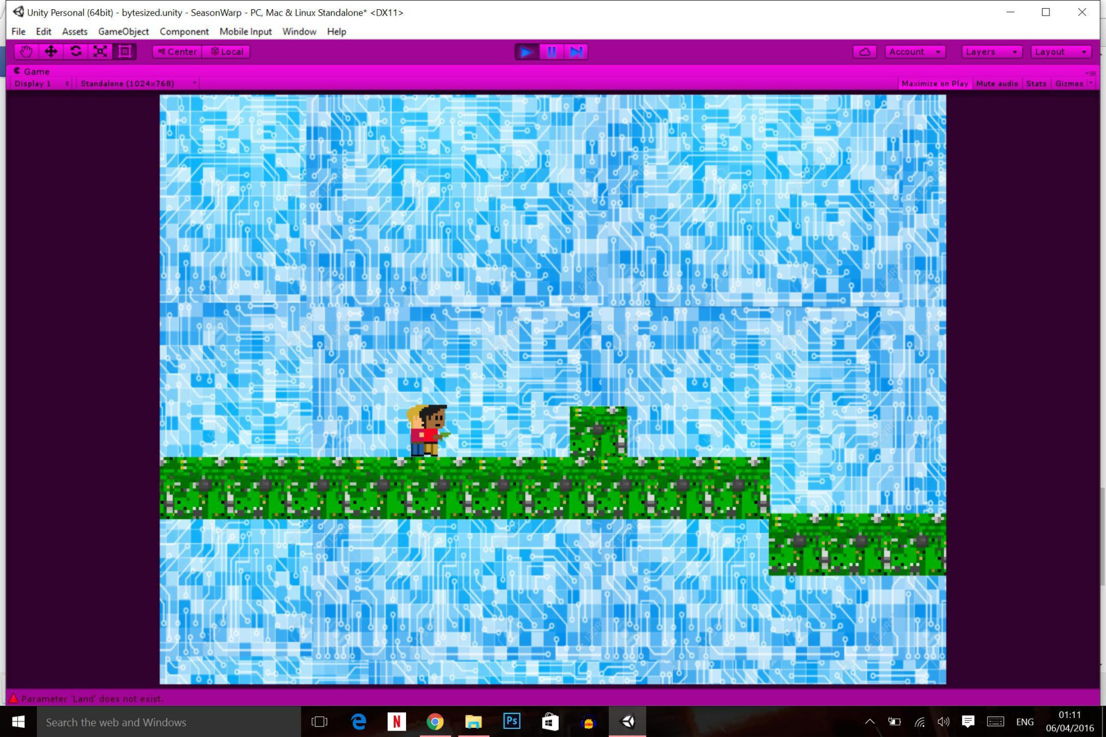The image size is (1106, 737).
Task: Open Netflix from taskbar
Action: point(396,722)
